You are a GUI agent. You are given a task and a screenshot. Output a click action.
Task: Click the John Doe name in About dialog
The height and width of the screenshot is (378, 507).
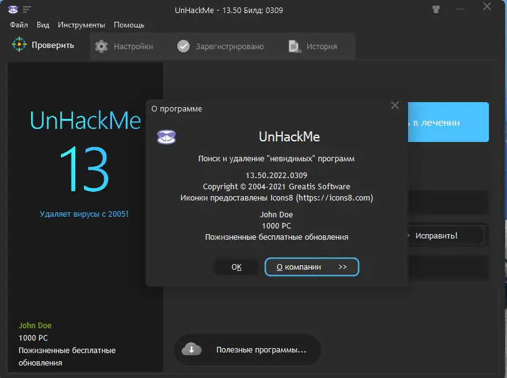[x=276, y=215]
